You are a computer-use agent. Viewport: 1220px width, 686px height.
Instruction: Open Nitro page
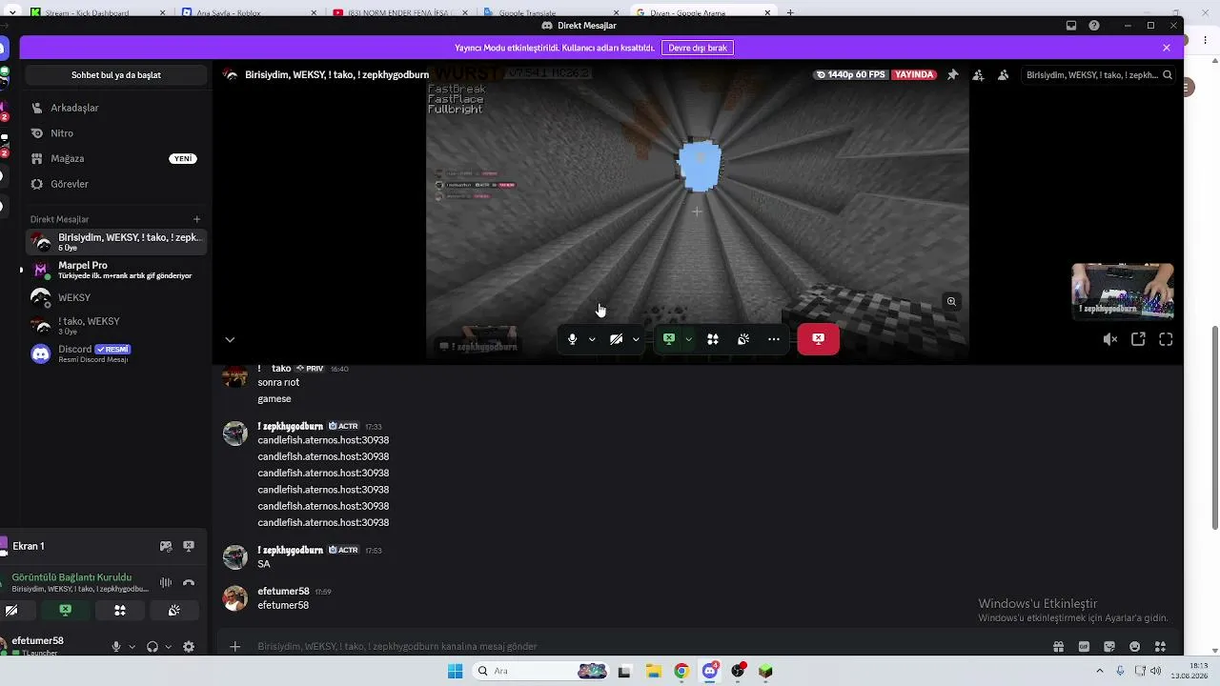(116, 133)
